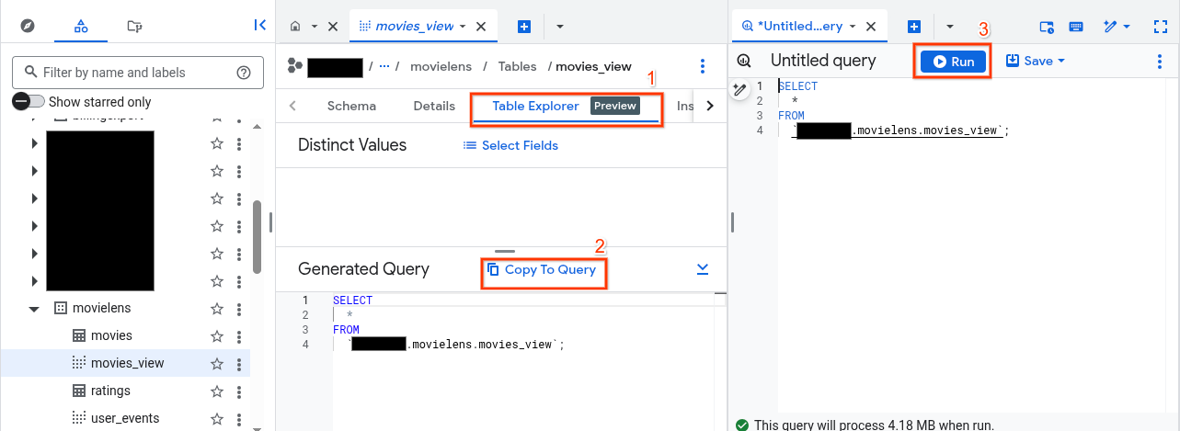Image resolution: width=1180 pixels, height=431 pixels.
Task: Collapse the movielens dataset tree node
Action: tap(34, 309)
